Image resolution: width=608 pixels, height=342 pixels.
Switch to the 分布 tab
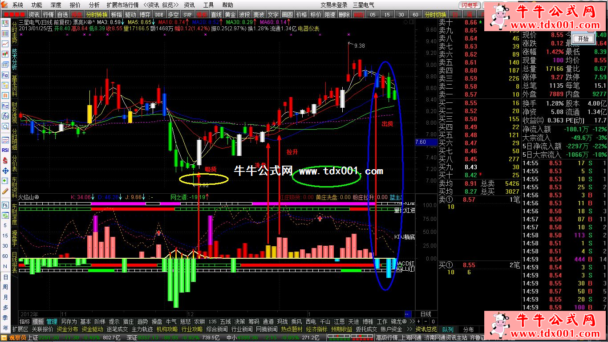pos(468,330)
